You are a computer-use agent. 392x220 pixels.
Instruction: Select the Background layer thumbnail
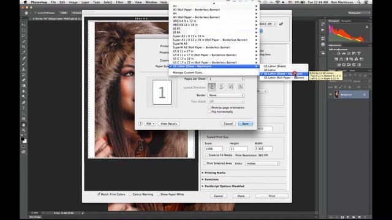click(x=337, y=95)
